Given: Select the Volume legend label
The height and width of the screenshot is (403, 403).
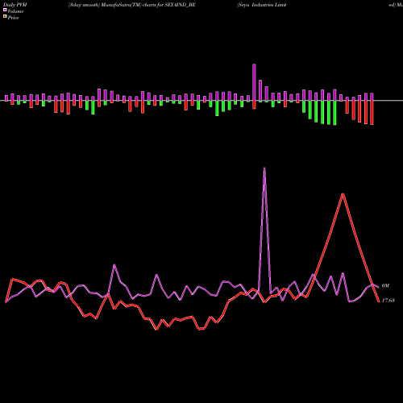Looking at the screenshot, I should (15, 11).
